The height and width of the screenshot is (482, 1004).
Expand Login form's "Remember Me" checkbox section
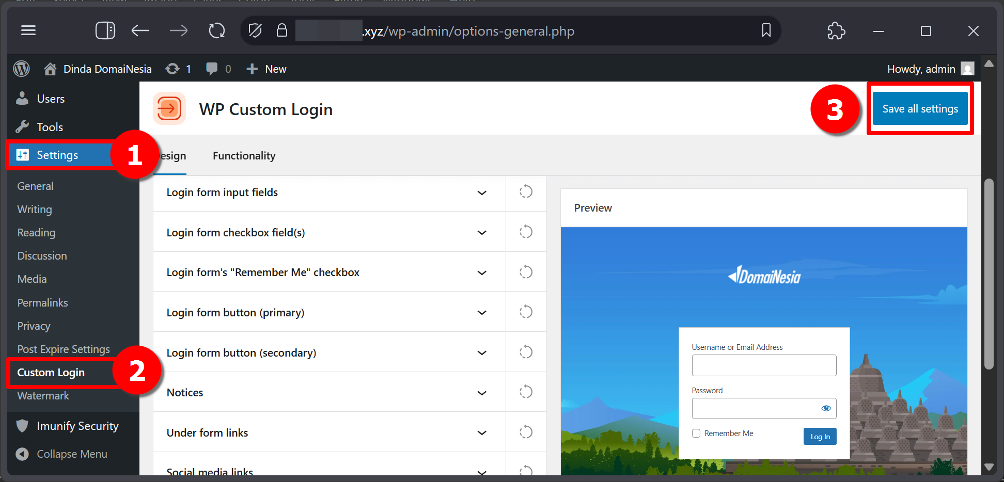(329, 272)
